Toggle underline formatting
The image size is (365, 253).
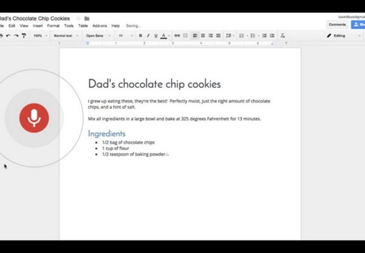[155, 36]
